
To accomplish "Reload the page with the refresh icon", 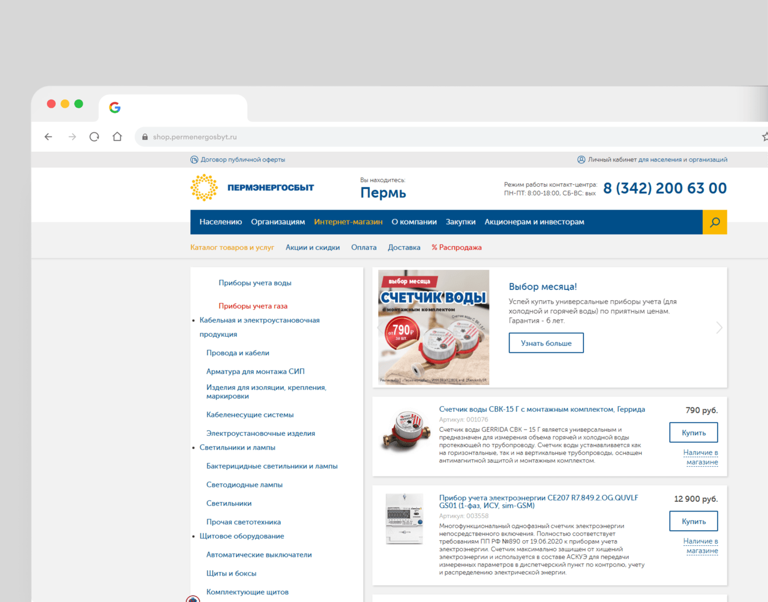I will (x=94, y=136).
